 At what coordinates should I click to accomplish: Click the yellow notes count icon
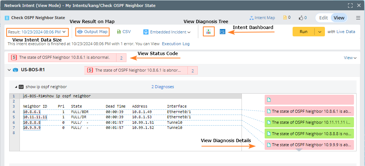point(285,18)
